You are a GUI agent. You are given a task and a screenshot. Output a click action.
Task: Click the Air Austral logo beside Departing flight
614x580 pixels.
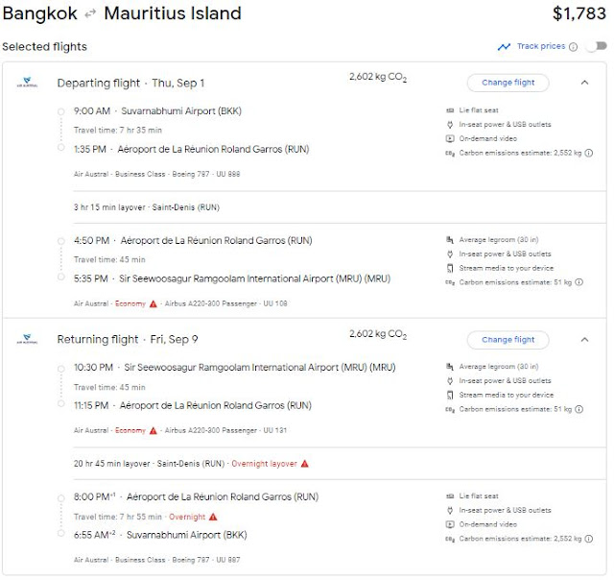[x=27, y=83]
